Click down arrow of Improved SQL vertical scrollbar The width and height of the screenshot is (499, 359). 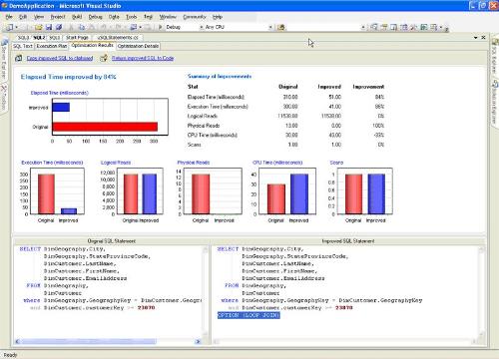coord(481,334)
